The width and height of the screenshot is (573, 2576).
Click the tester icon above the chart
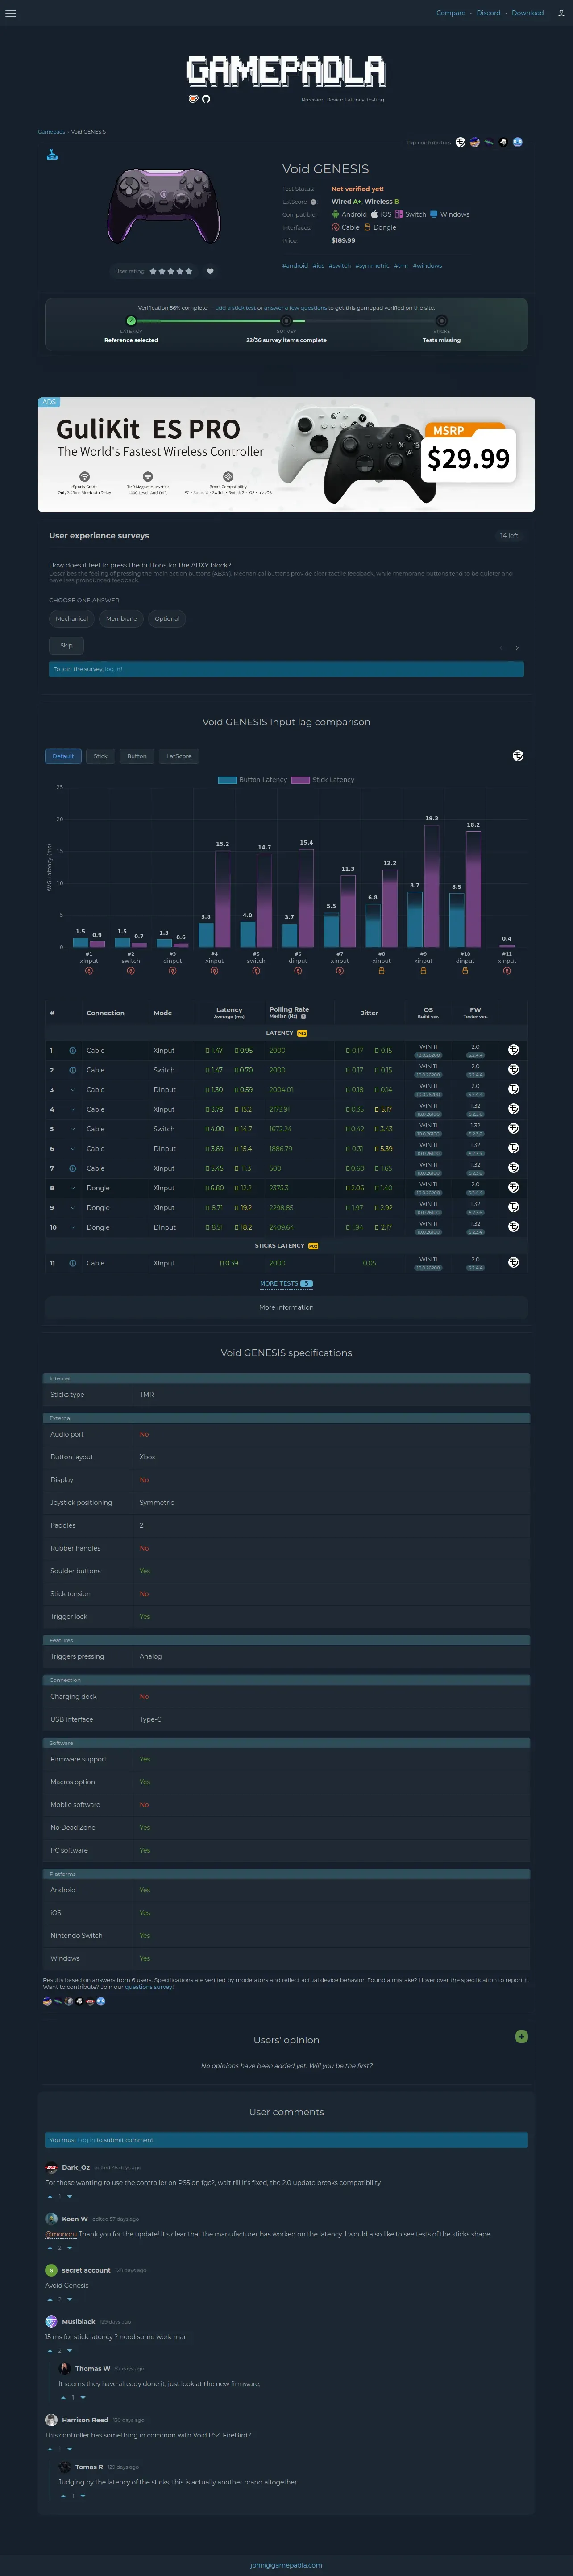[x=518, y=755]
